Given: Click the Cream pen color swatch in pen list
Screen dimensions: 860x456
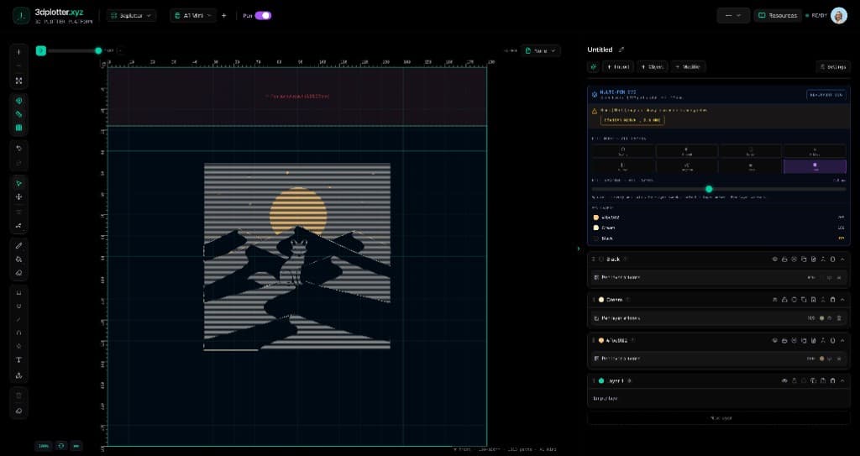Looking at the screenshot, I should pyautogui.click(x=596, y=228).
